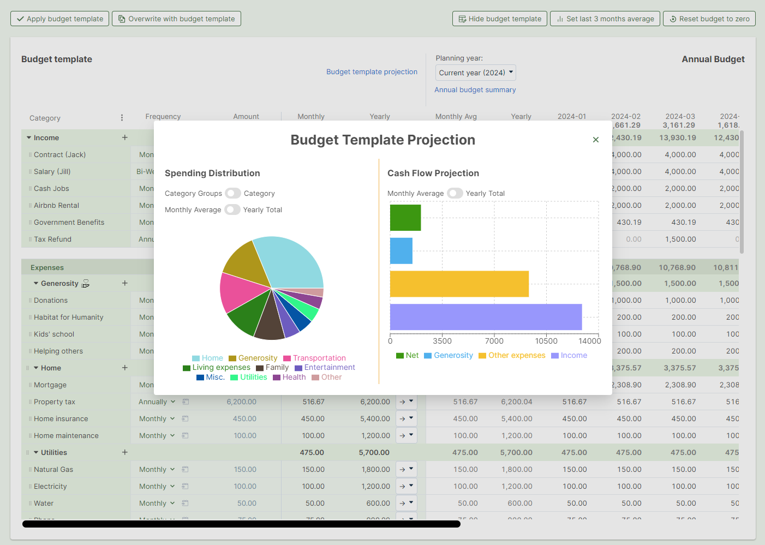Viewport: 765px width, 545px height.
Task: Click the arrow button in Home insurance row
Action: click(402, 419)
